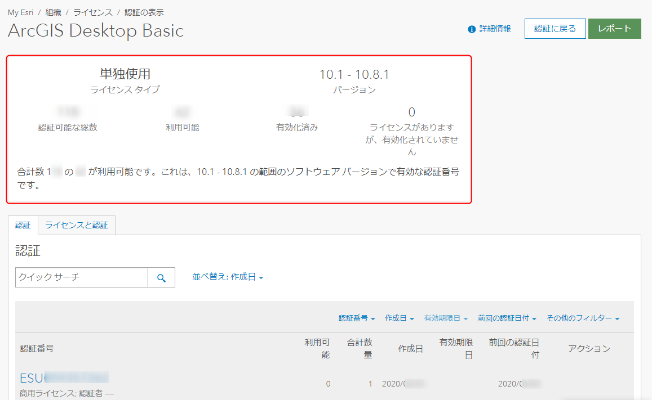Image resolution: width=652 pixels, height=400 pixels.
Task: Click the 利用可能 column header in table
Action: [317, 349]
